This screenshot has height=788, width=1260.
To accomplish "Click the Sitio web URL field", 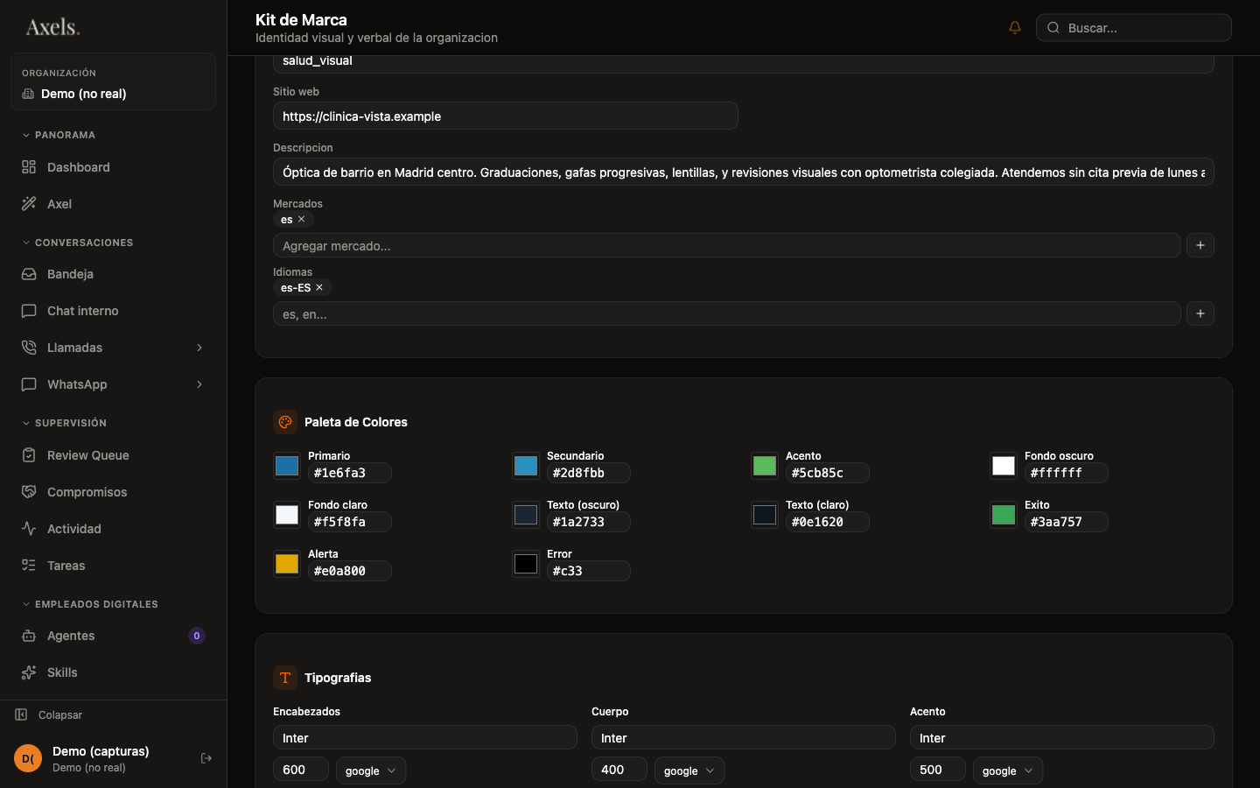I will [506, 116].
